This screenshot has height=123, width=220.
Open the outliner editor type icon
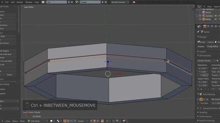(x=199, y=6)
